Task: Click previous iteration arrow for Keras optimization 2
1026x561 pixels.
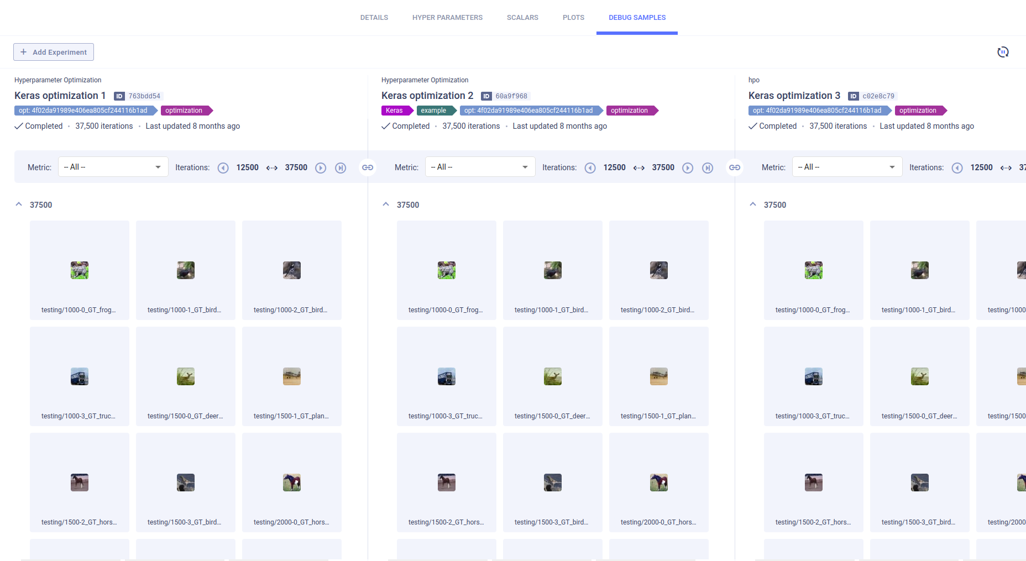Action: coord(590,168)
